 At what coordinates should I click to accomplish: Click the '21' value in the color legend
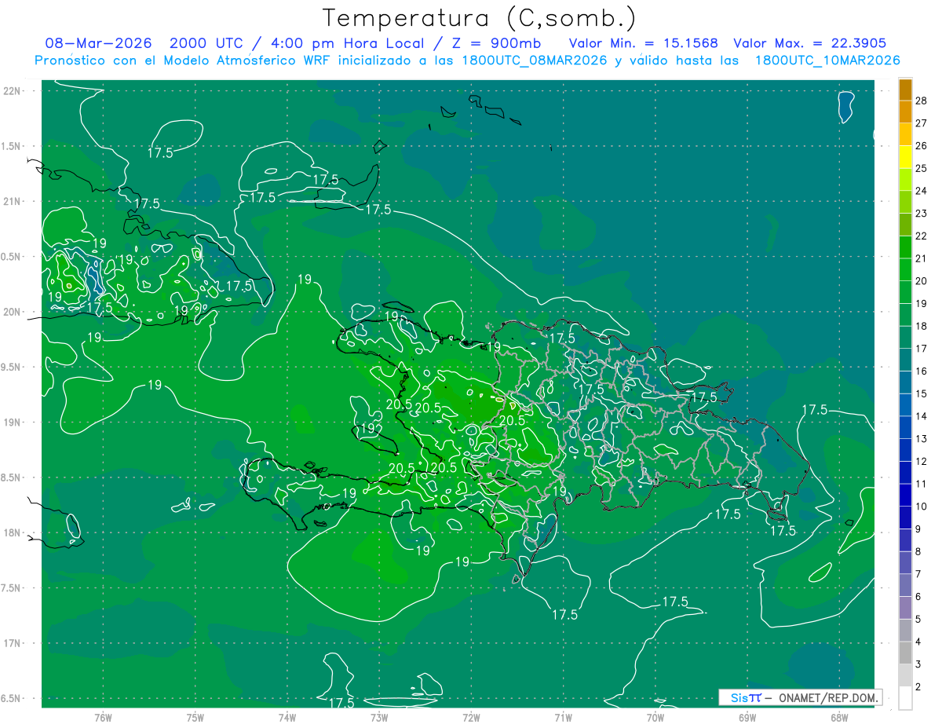(922, 258)
